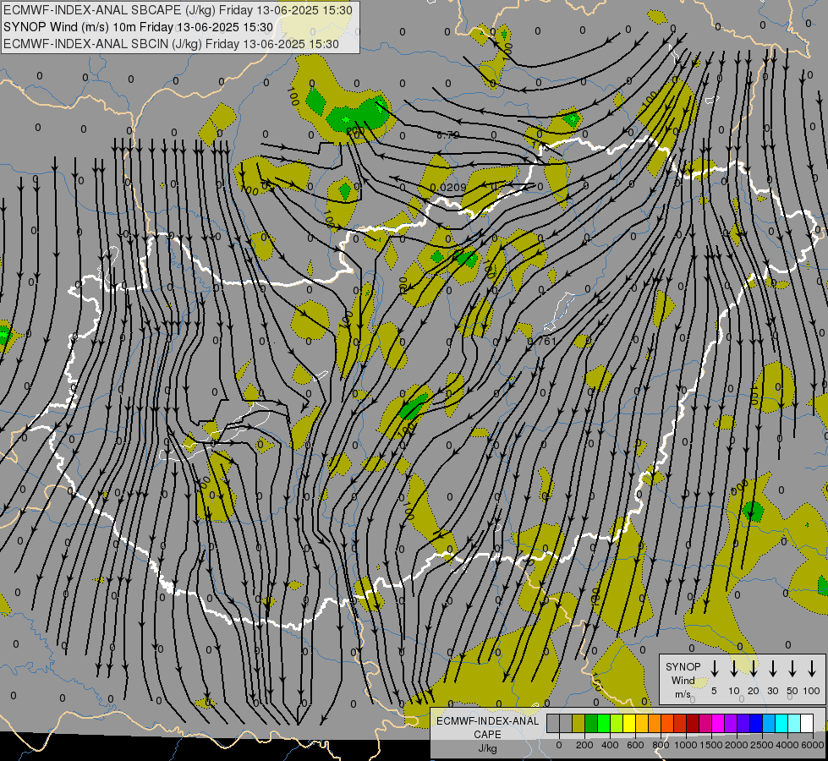Image resolution: width=828 pixels, height=761 pixels.
Task: Pick the dark green CAPE legend swatch
Action: point(591,723)
